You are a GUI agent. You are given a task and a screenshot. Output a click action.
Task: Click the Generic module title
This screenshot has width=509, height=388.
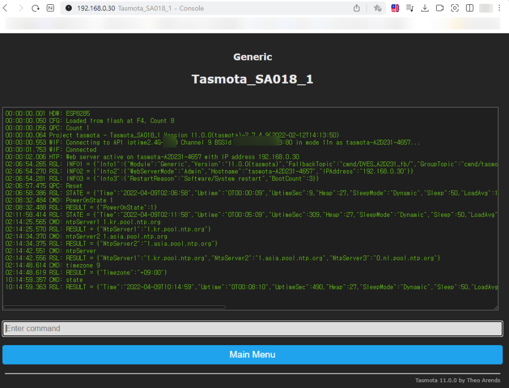[252, 57]
